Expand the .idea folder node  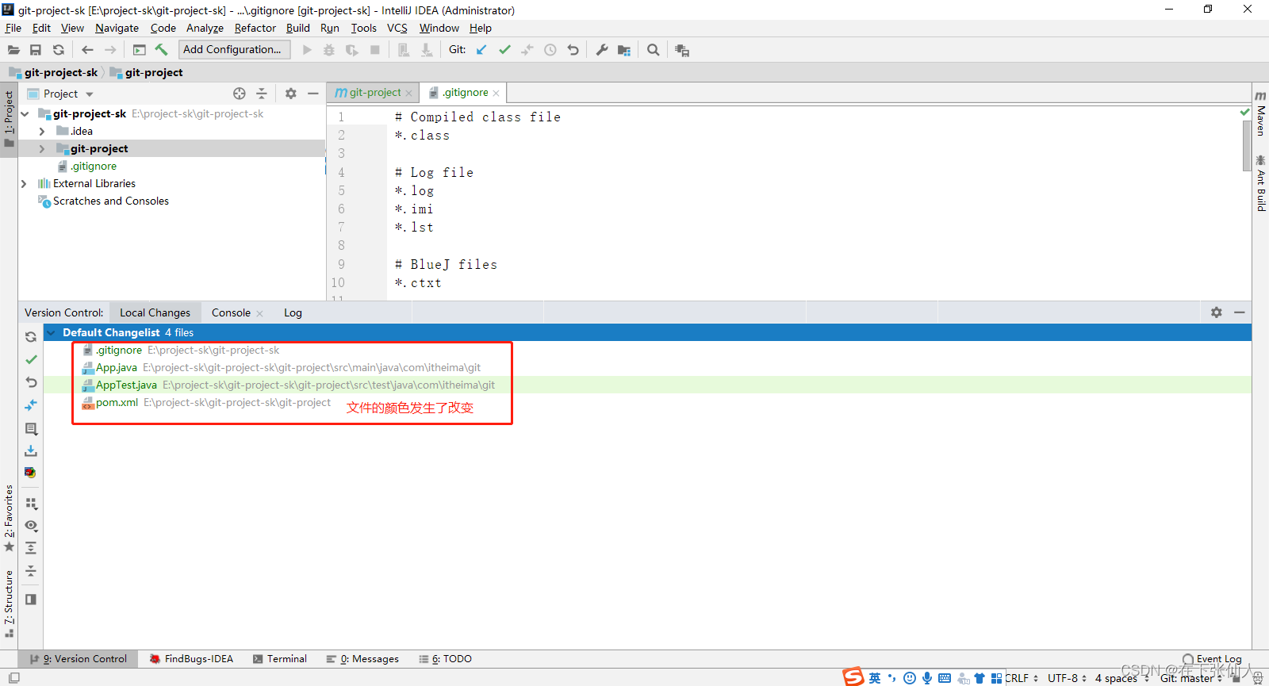point(42,132)
